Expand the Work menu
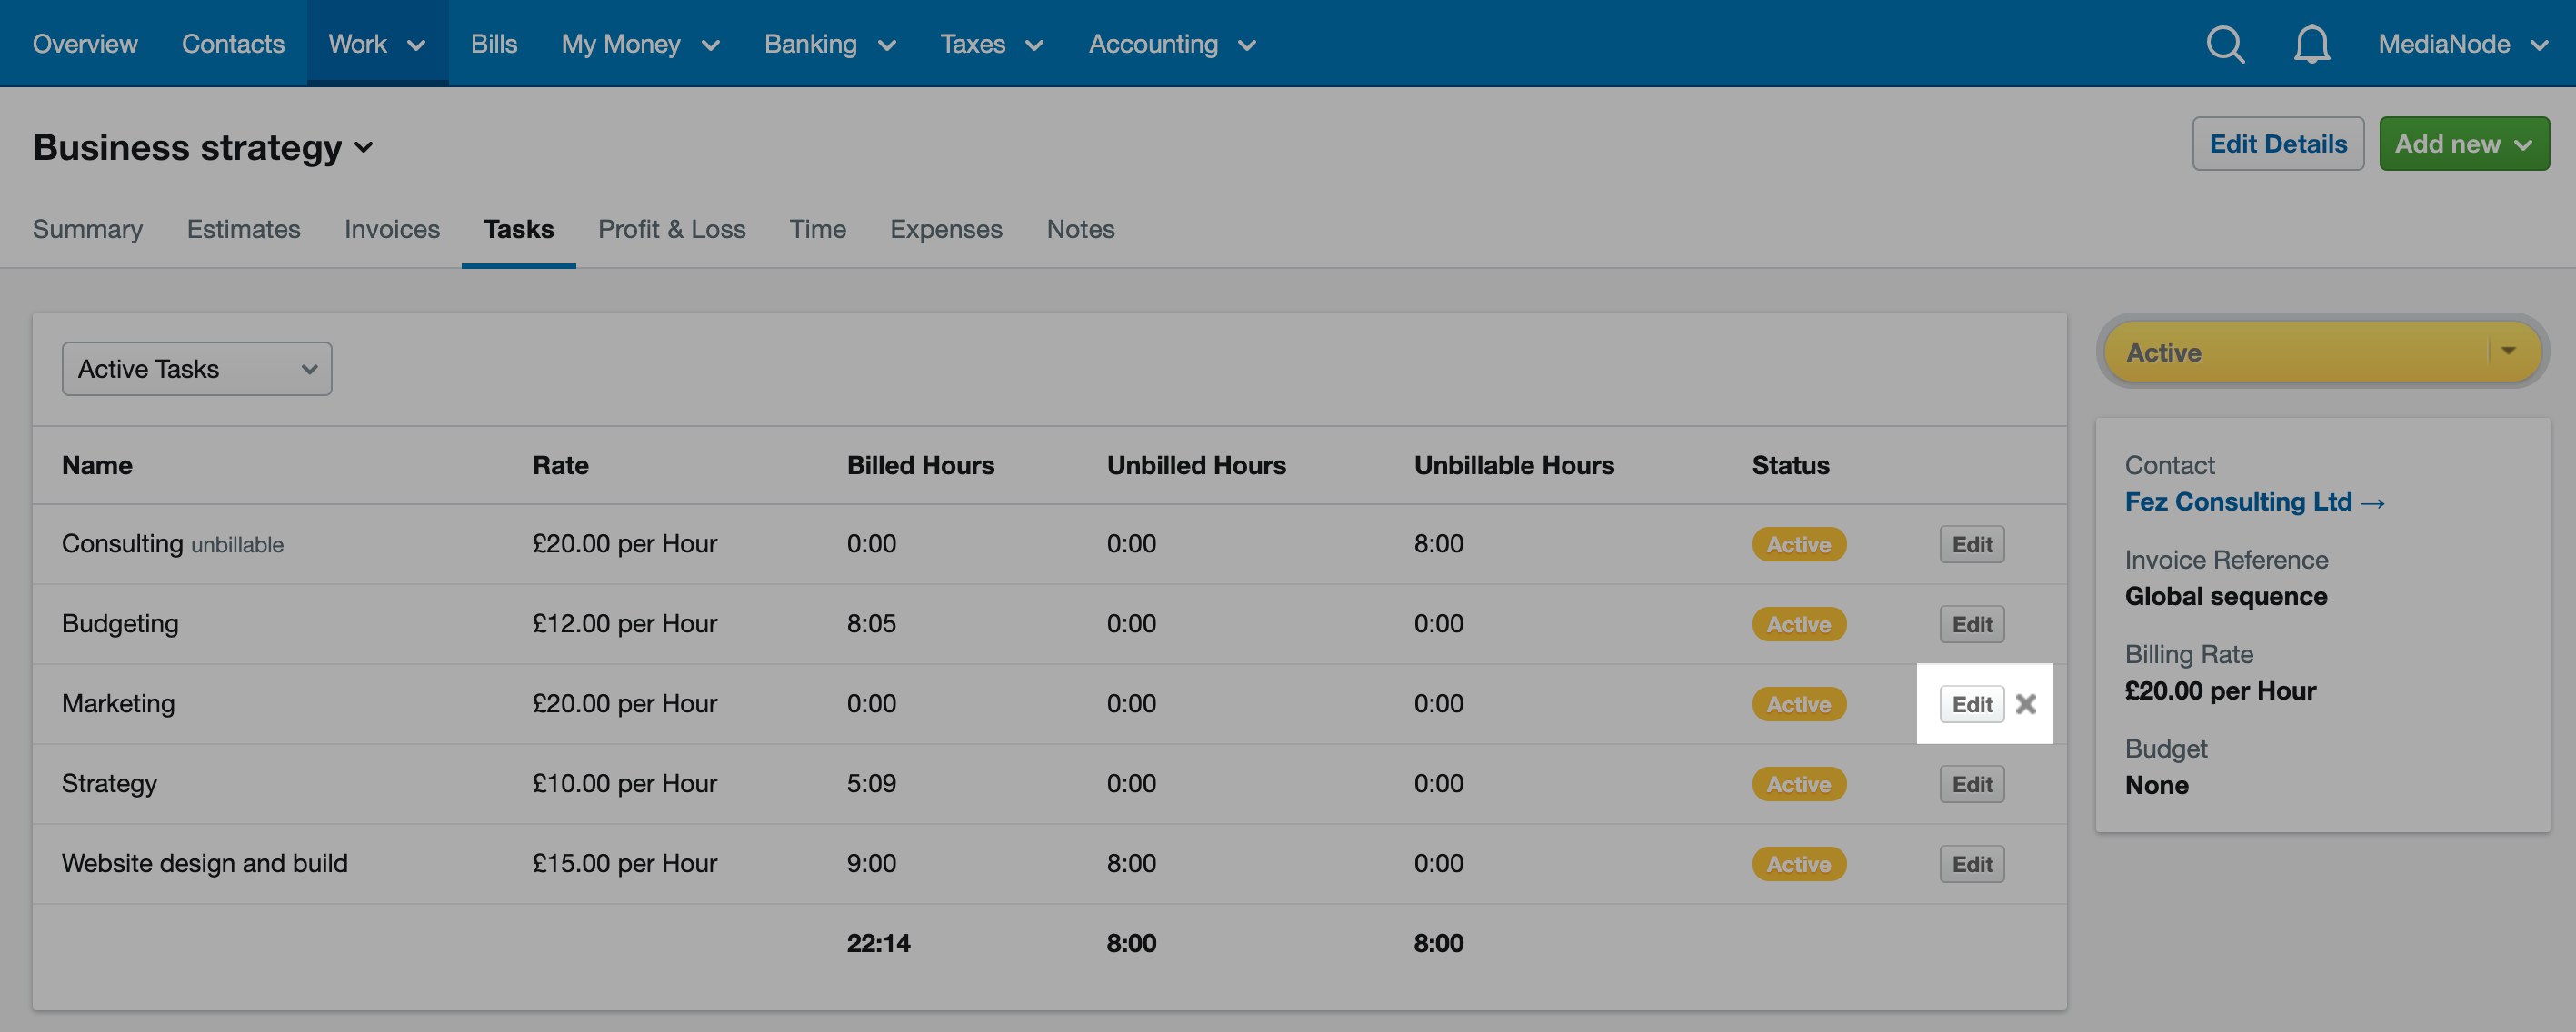This screenshot has height=1032, width=2576. [x=377, y=44]
